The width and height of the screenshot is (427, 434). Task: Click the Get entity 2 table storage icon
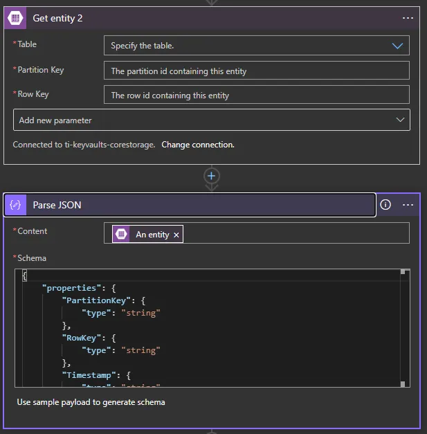coord(15,18)
